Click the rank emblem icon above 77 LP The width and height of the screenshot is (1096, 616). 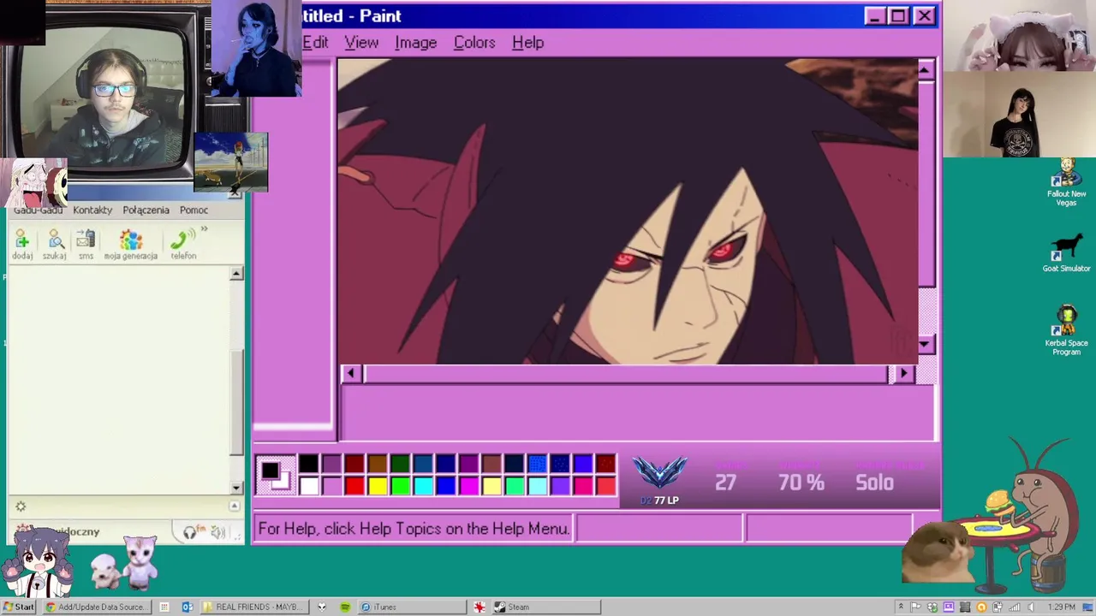click(659, 473)
